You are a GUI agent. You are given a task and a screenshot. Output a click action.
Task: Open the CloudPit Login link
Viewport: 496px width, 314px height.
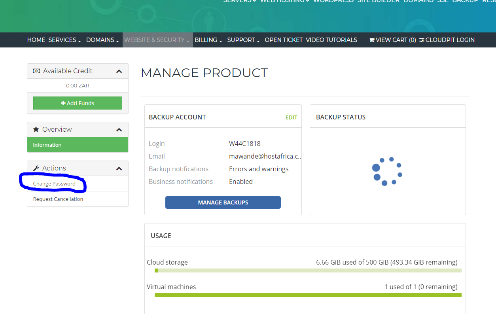[447, 40]
